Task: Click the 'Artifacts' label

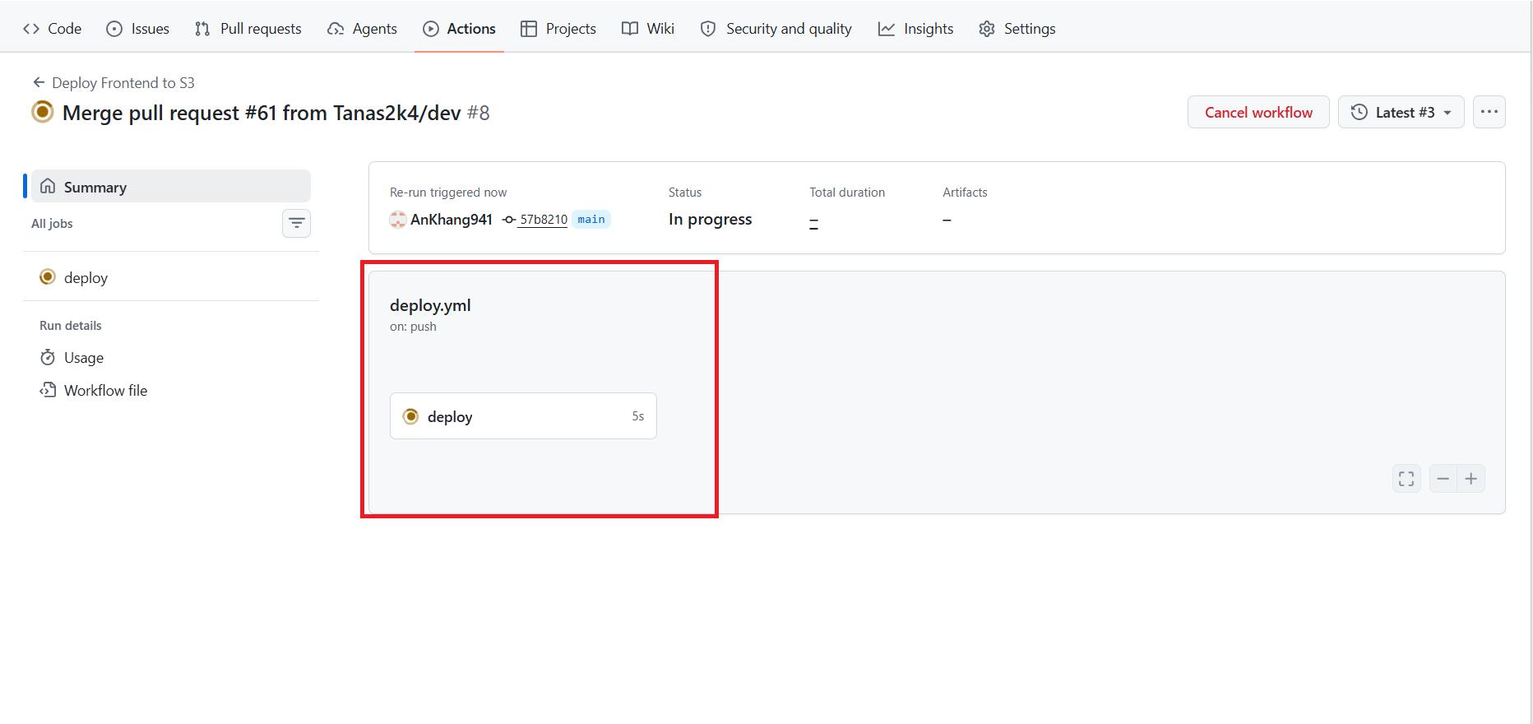Action: click(x=965, y=193)
